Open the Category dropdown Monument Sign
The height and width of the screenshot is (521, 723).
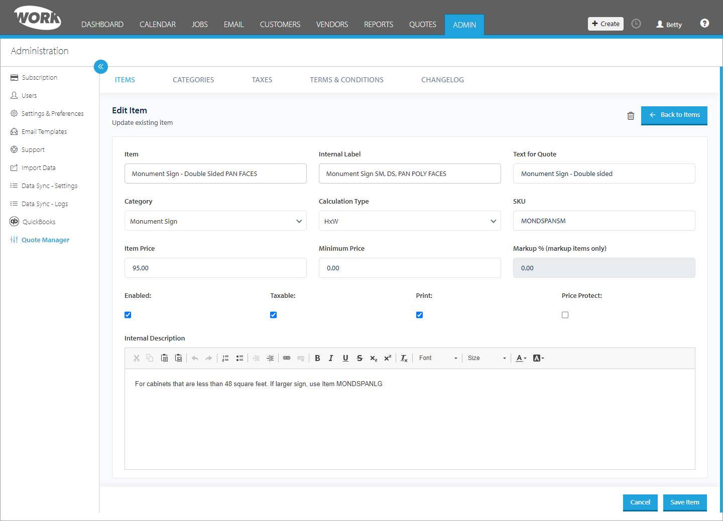point(215,221)
